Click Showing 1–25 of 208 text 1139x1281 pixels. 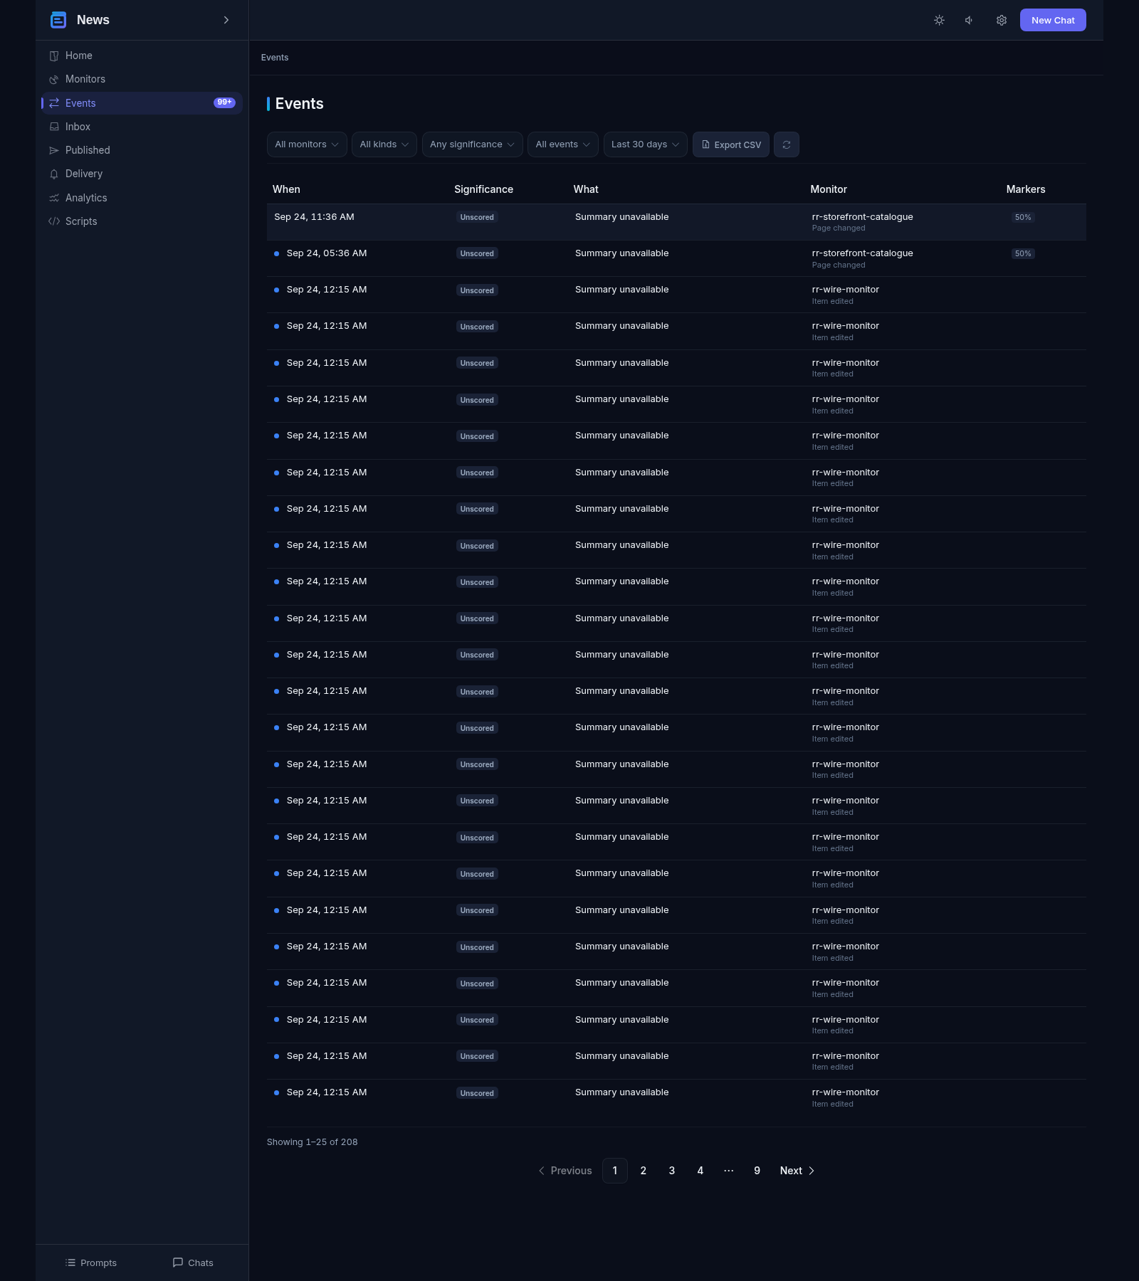313,1142
